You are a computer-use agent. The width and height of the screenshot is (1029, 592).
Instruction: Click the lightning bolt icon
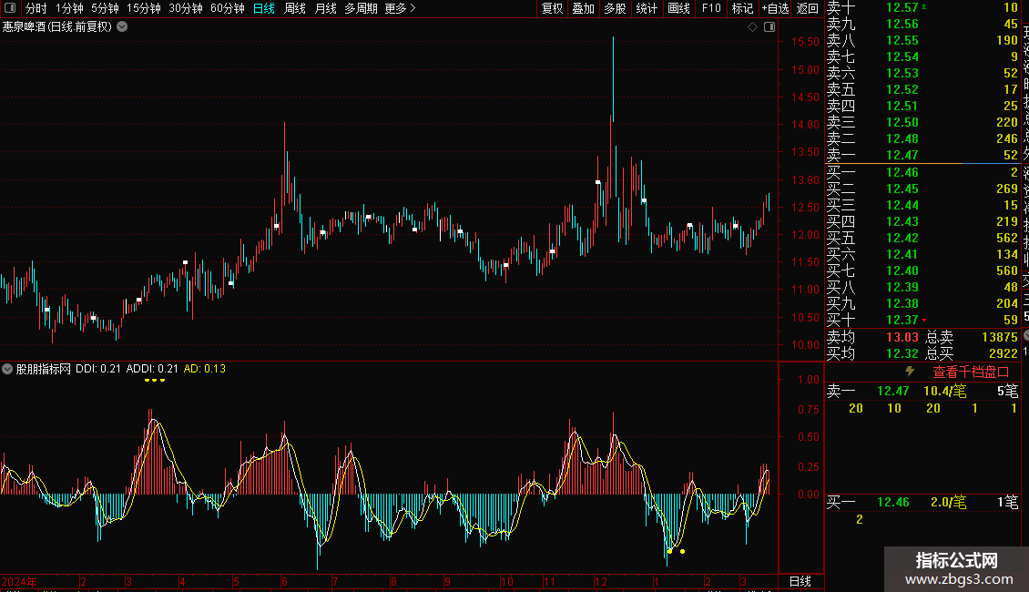(x=910, y=371)
